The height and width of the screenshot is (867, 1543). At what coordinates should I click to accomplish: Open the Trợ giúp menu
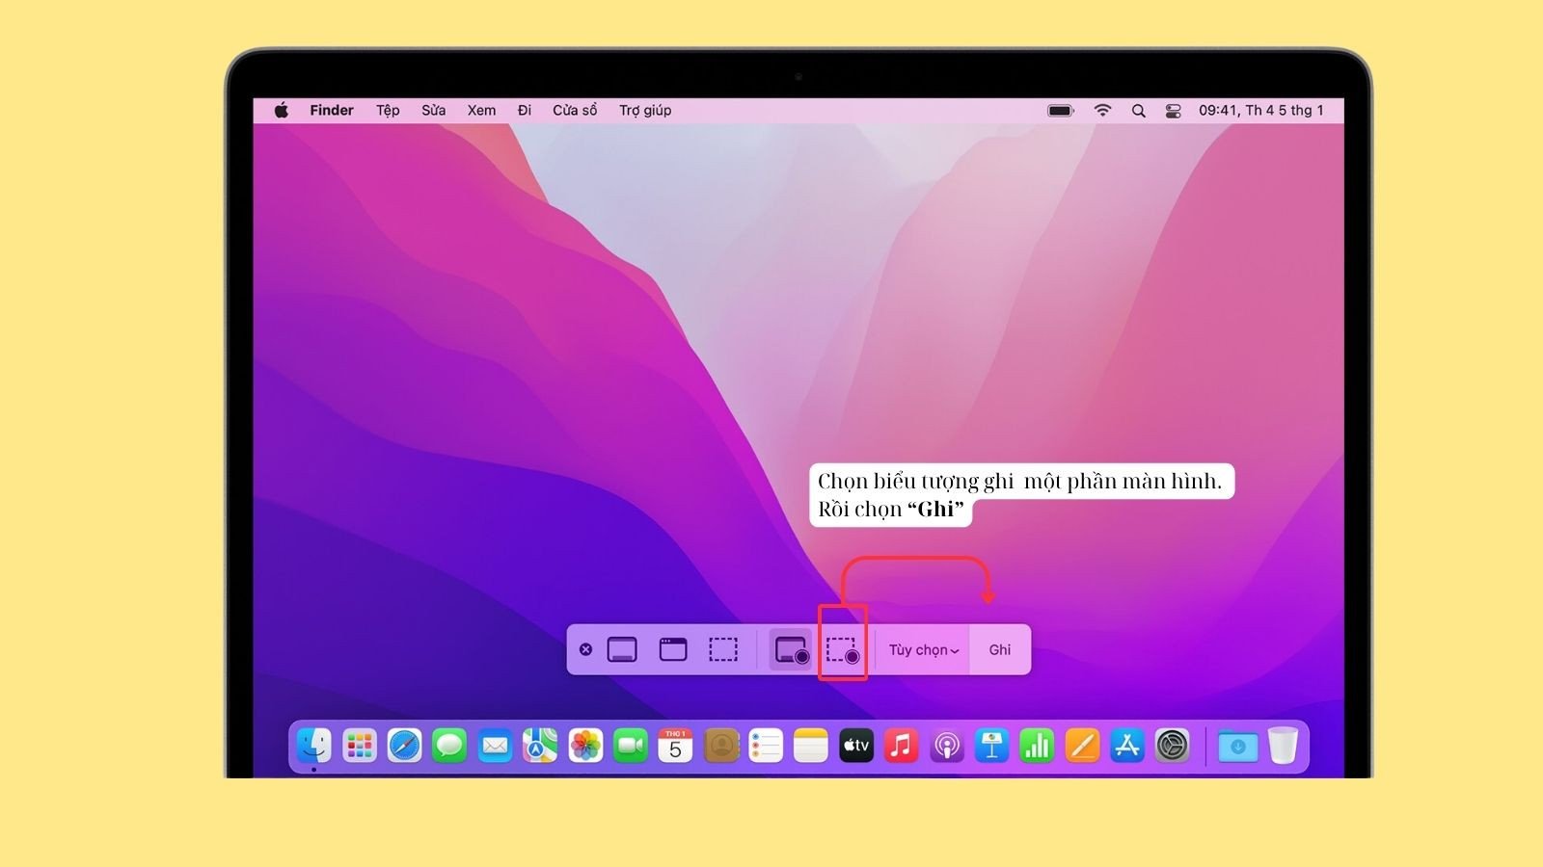(x=644, y=110)
